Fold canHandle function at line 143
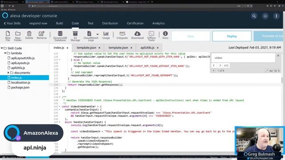 pos(60,110)
